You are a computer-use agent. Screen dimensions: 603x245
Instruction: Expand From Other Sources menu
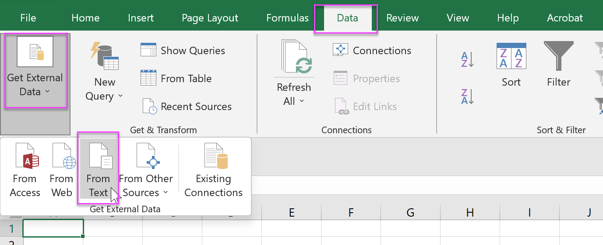pos(146,171)
